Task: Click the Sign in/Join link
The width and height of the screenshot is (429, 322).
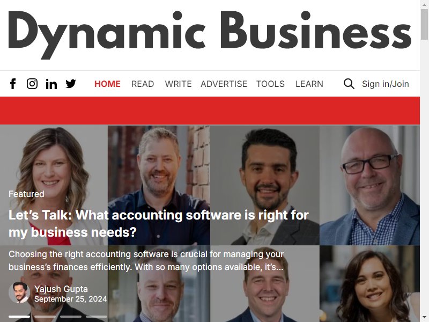Action: click(385, 84)
